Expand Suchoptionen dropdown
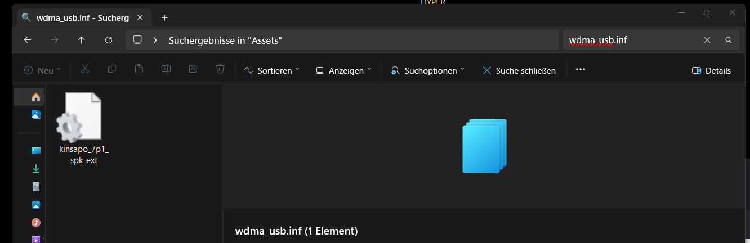Screen dimensions: 750x243 pyautogui.click(x=427, y=70)
